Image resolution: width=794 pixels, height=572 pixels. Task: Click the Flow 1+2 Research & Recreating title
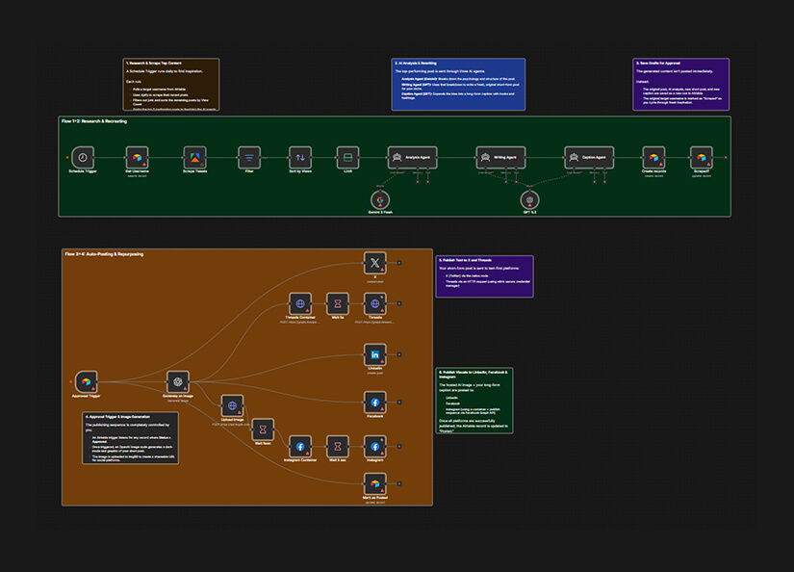coord(94,121)
